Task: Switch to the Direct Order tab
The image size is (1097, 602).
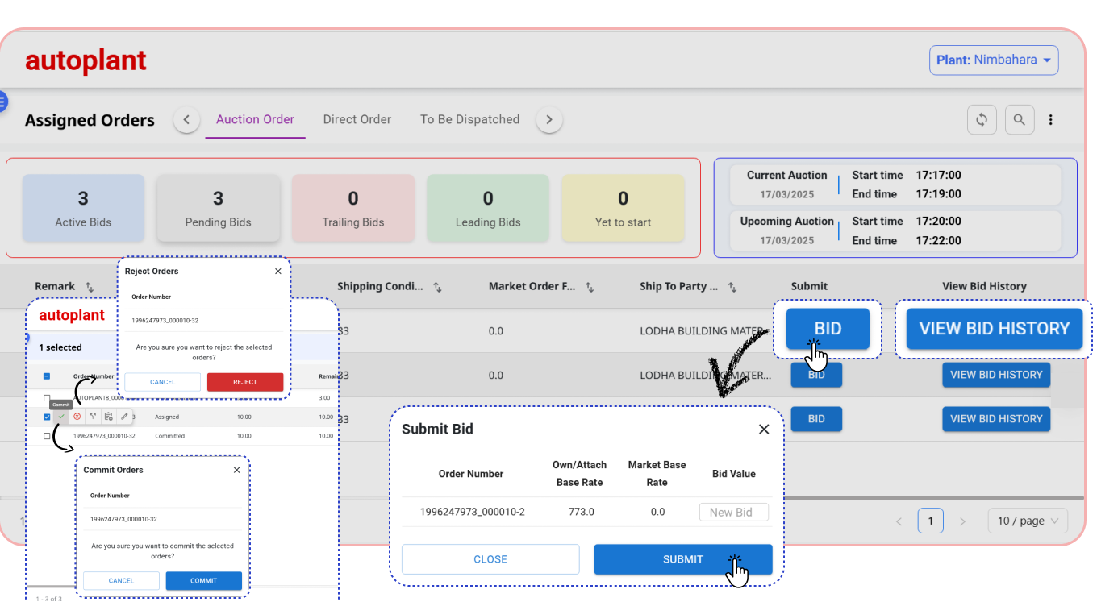Action: (357, 120)
